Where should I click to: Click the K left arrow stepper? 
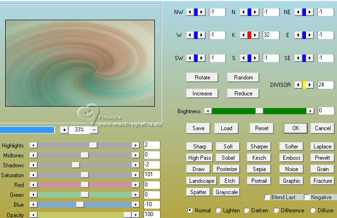(x=243, y=35)
